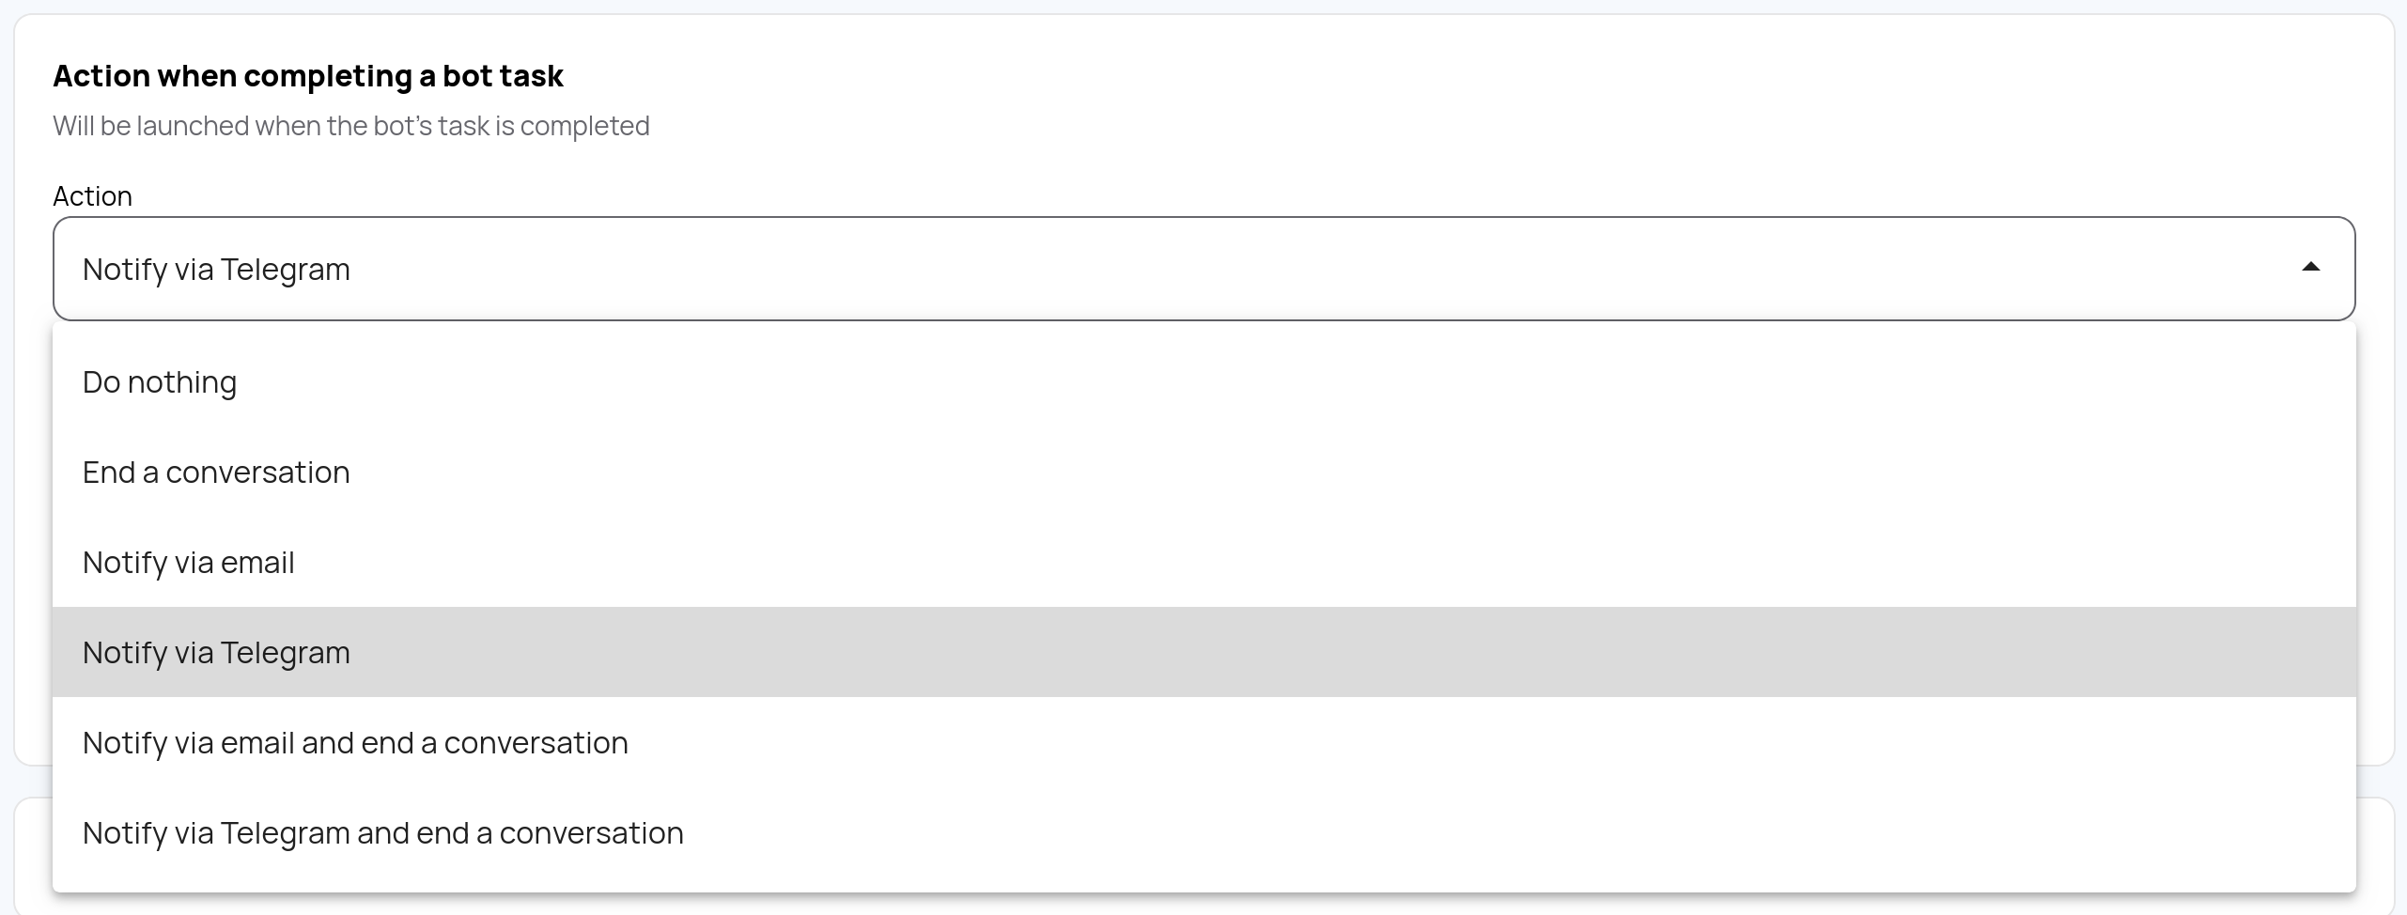Select "Notify via email" option

189,563
